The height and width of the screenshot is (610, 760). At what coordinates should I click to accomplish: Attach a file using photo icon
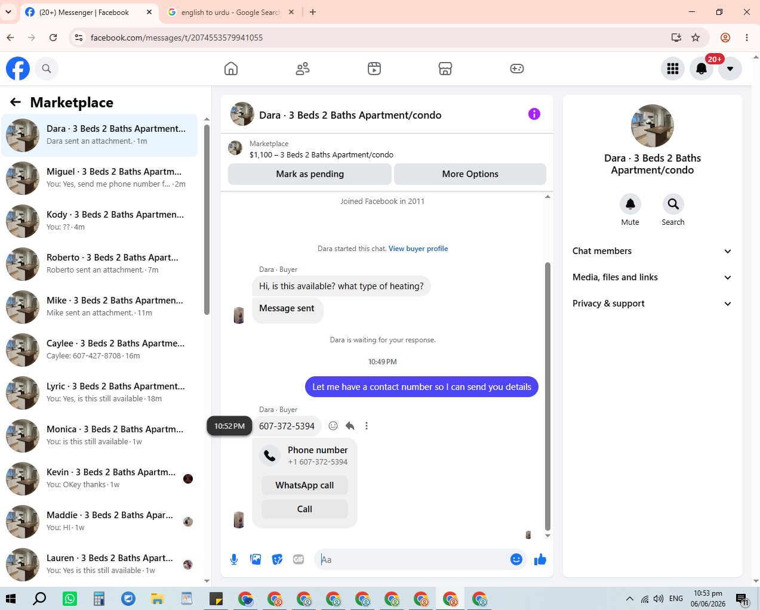256,559
